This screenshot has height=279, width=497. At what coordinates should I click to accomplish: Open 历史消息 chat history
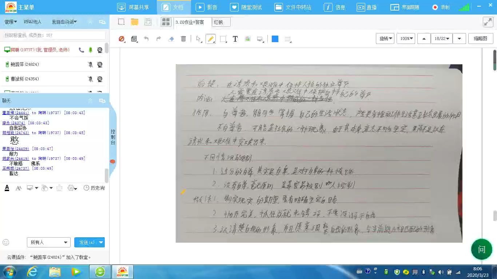[94, 188]
